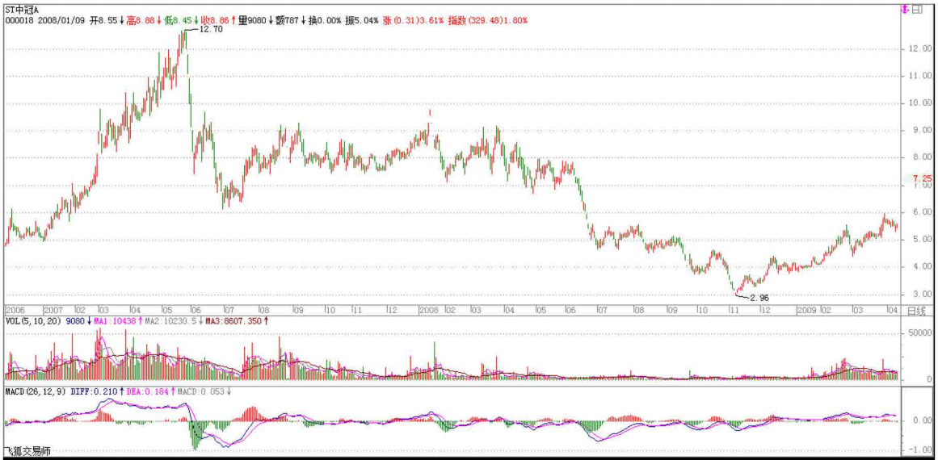This screenshot has height=460, width=938.
Task: Select the 2008 marker on the time axis
Action: 428,310
